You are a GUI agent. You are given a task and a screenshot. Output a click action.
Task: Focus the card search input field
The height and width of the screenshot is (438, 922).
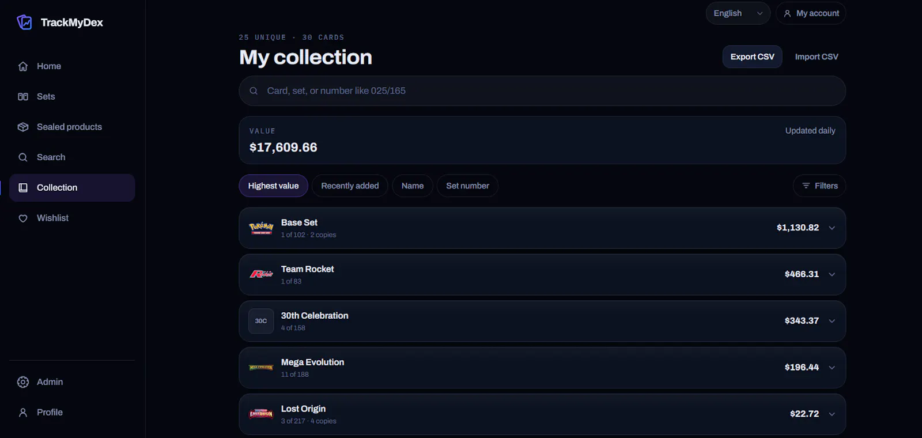point(542,91)
